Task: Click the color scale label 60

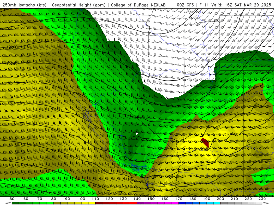Action: [x=26, y=199]
